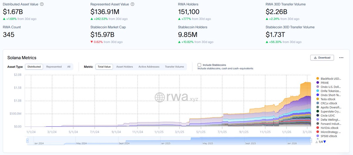
Task: Click the +242.53% change indicator
Action: point(99,19)
